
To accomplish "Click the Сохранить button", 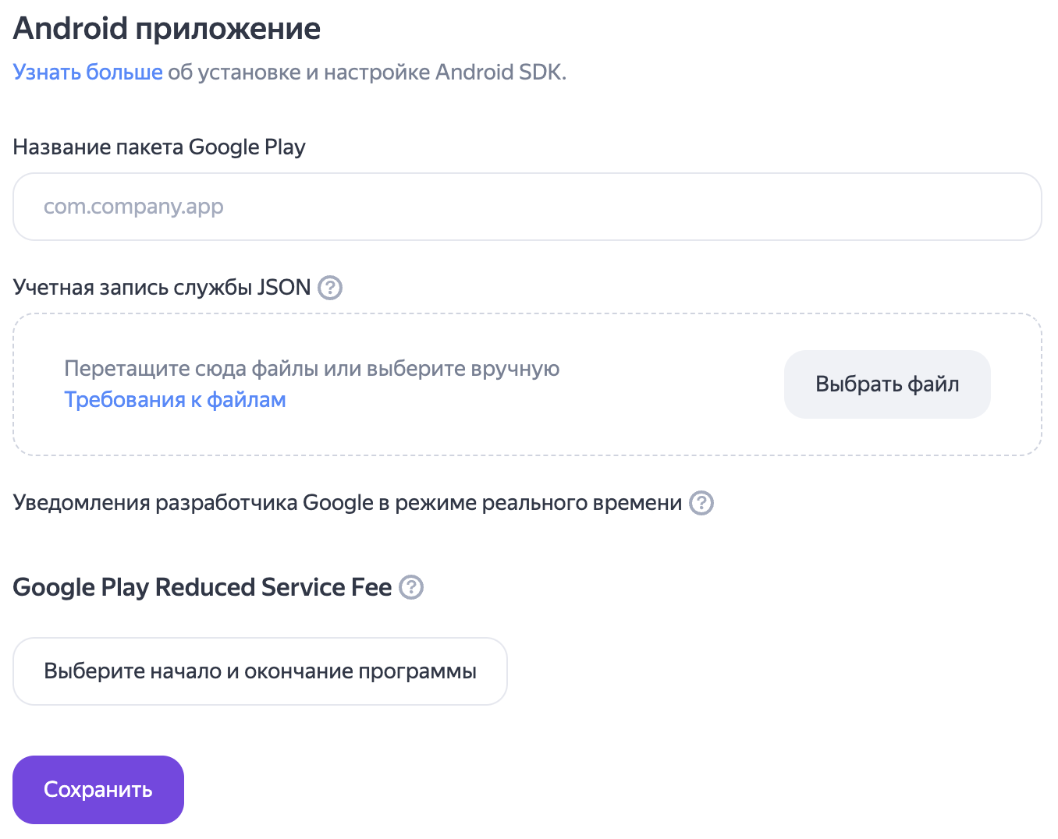I will coord(98,789).
